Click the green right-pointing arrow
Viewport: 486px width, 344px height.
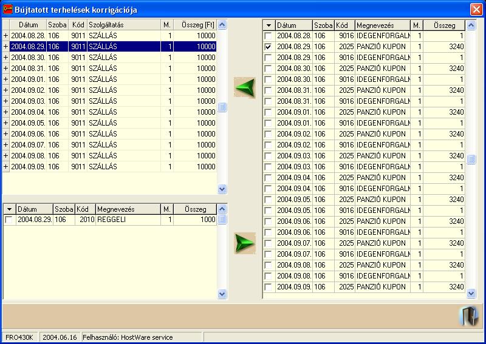[245, 243]
